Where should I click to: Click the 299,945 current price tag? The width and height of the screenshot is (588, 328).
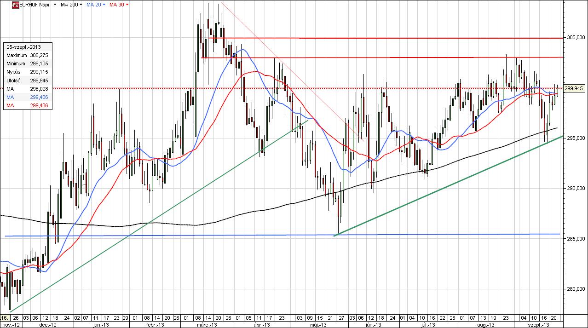coord(574,88)
